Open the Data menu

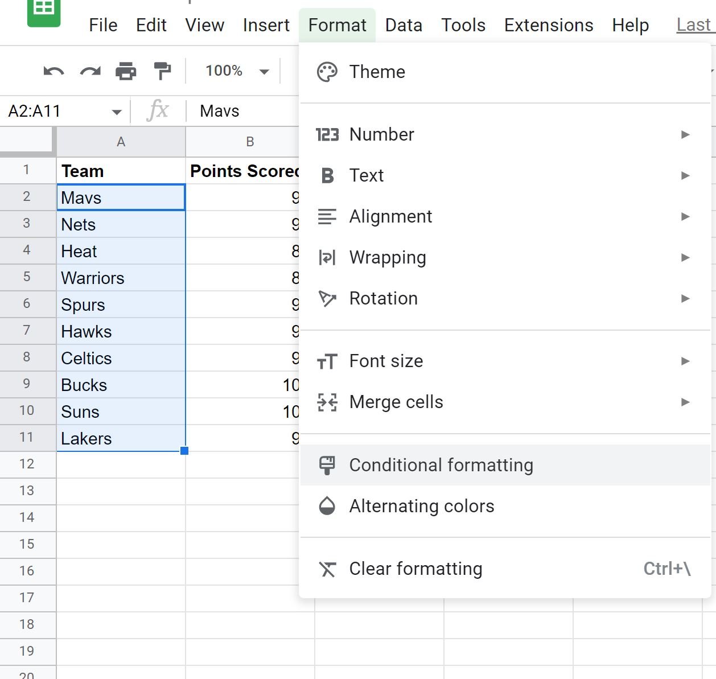(404, 25)
